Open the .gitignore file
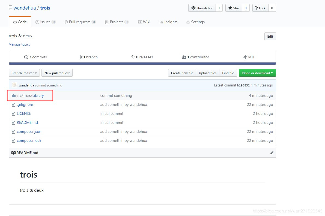The height and width of the screenshot is (216, 325). 25,104
